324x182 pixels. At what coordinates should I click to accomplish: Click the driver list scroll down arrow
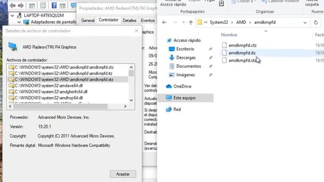(x=131, y=100)
